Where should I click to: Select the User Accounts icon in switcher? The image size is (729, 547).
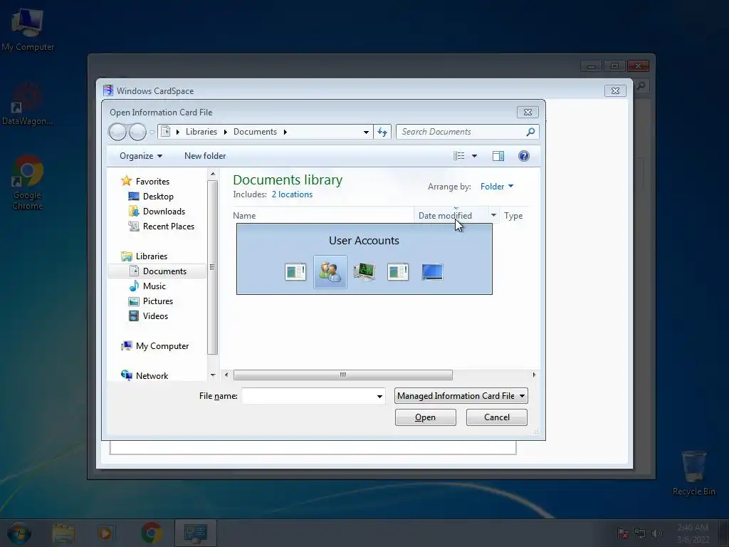(330, 271)
